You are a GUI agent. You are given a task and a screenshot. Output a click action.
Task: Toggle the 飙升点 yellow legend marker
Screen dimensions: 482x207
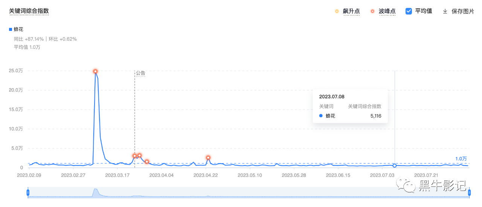(337, 11)
